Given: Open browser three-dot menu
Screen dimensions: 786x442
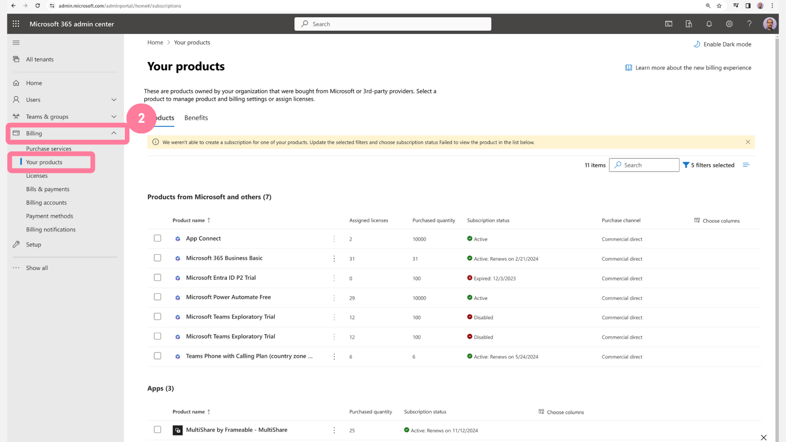Looking at the screenshot, I should pyautogui.click(x=772, y=6).
